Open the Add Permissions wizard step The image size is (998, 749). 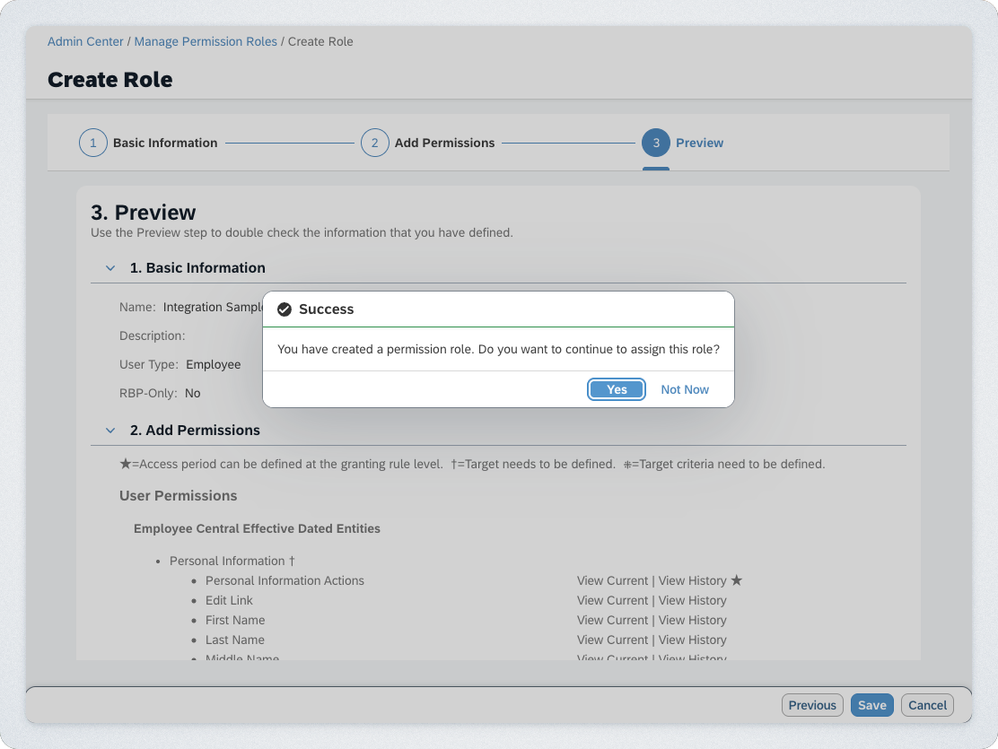[444, 143]
